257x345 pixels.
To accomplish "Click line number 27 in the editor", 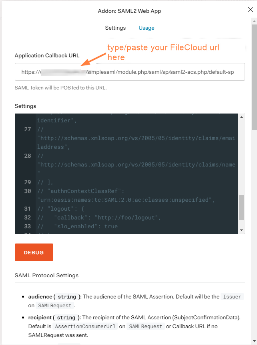I will click(x=27, y=129).
